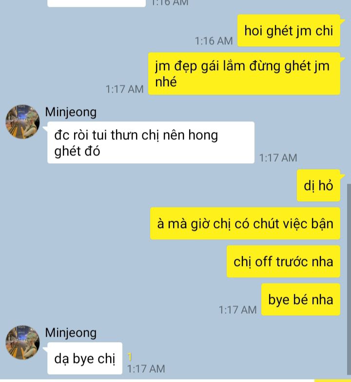Select the 'chị off trước nha' bubble

(x=284, y=261)
